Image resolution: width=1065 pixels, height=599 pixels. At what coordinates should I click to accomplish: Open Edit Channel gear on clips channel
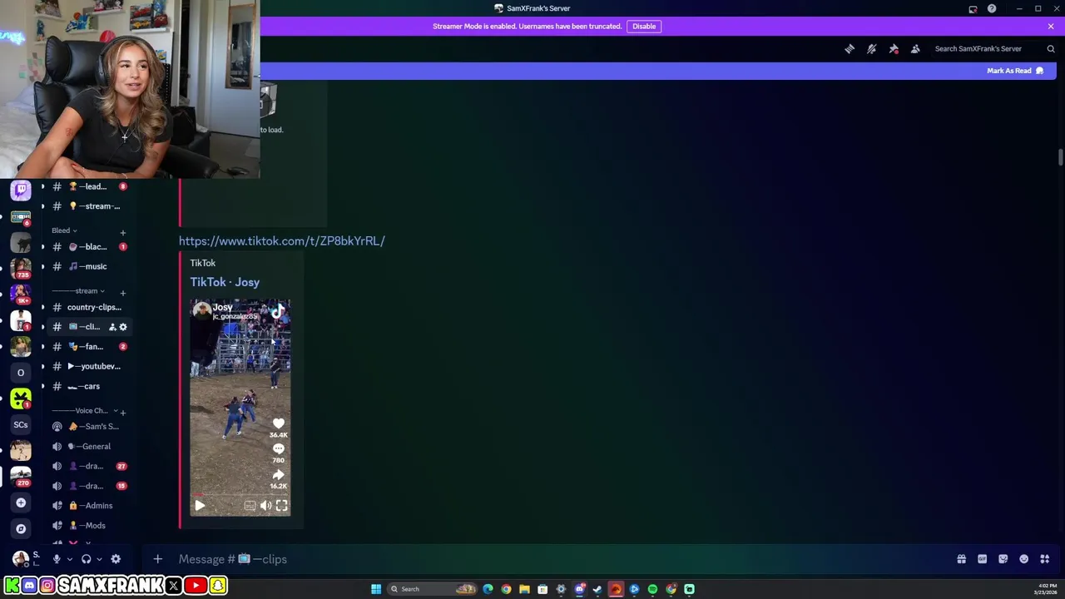coord(123,327)
